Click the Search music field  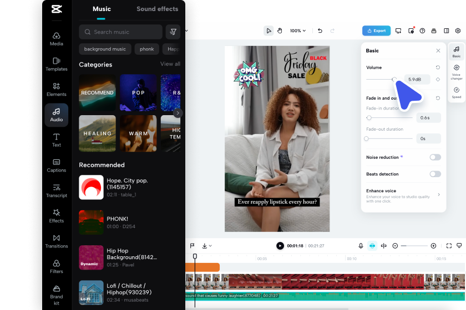pyautogui.click(x=121, y=32)
